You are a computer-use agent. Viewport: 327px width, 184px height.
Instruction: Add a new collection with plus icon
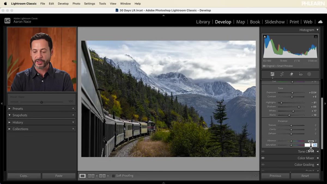pyautogui.click(x=73, y=129)
